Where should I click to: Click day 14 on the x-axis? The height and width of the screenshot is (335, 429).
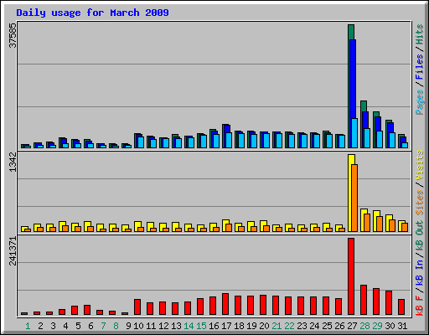coord(189,326)
